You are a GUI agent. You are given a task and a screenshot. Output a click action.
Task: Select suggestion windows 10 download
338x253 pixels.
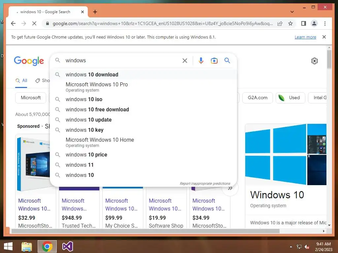tap(143, 75)
